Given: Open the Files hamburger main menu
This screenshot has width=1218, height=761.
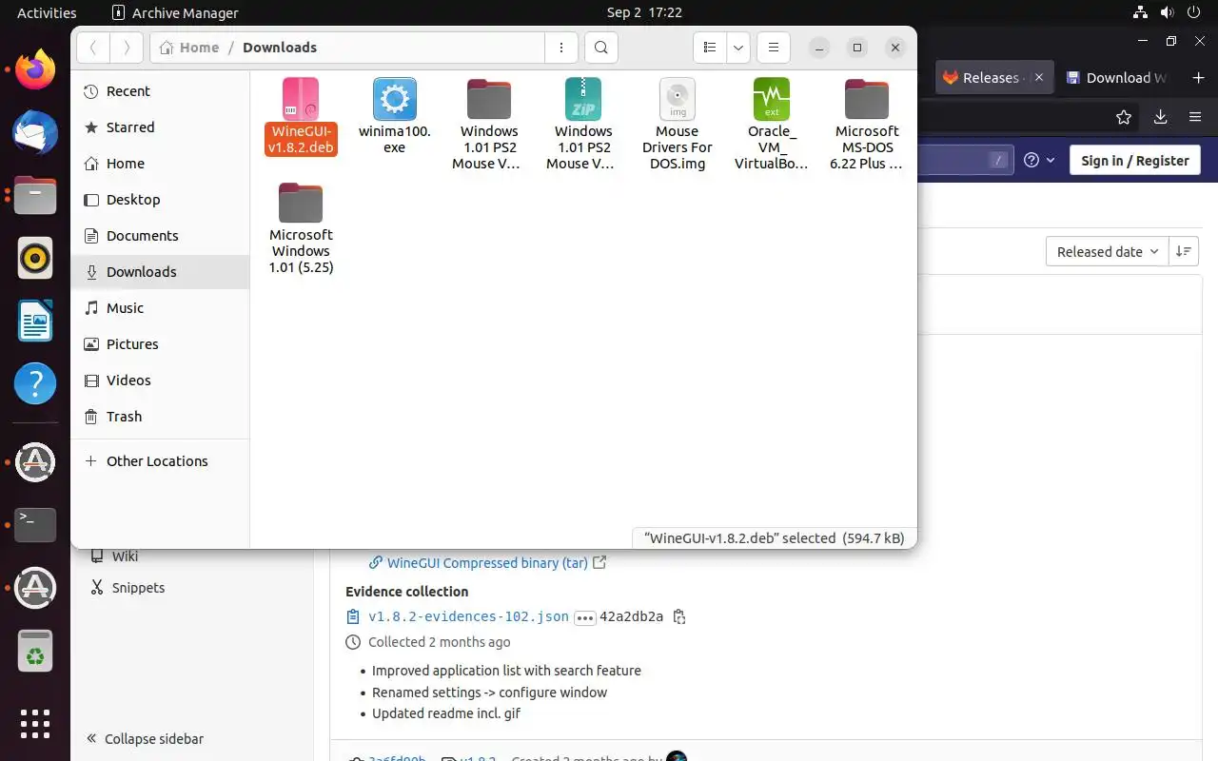Looking at the screenshot, I should tap(774, 48).
